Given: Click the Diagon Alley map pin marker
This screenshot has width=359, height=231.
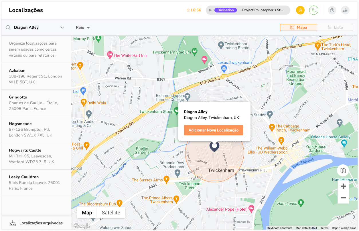Looking at the screenshot, I should (x=214, y=146).
